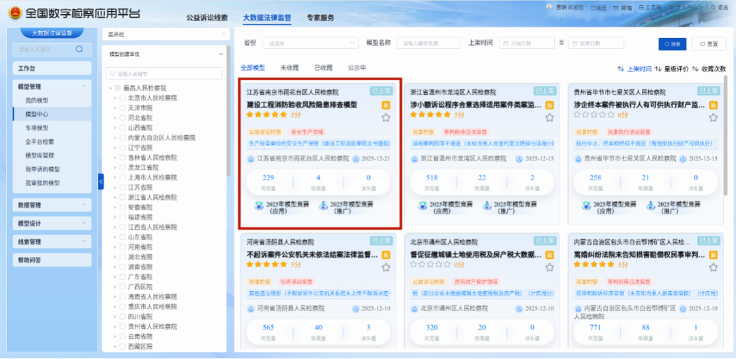Open 工作台 in the sidebar

pos(52,69)
